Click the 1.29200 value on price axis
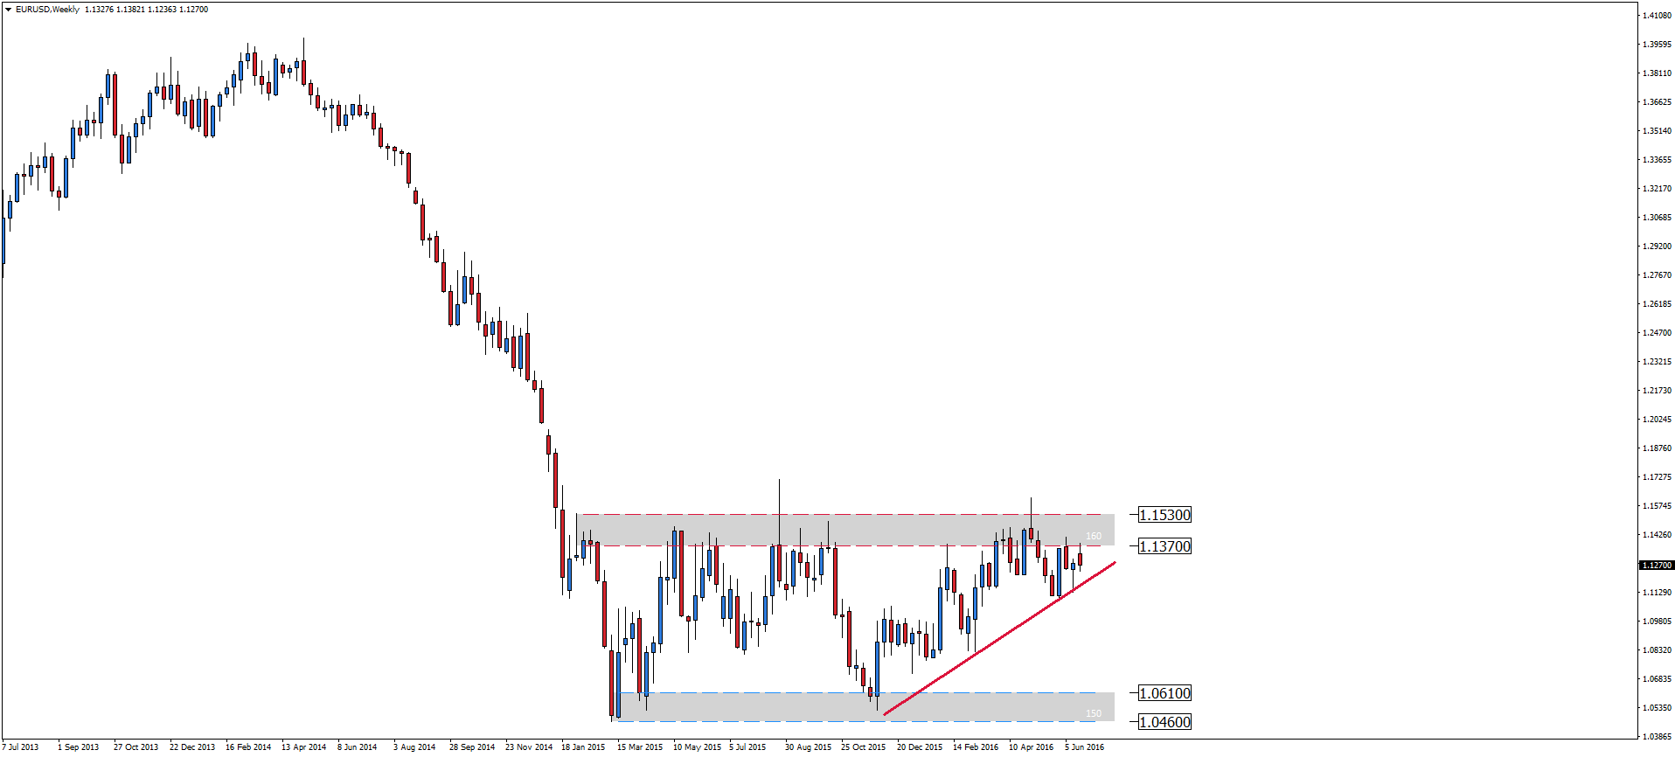This screenshot has width=1675, height=757. 1657,247
